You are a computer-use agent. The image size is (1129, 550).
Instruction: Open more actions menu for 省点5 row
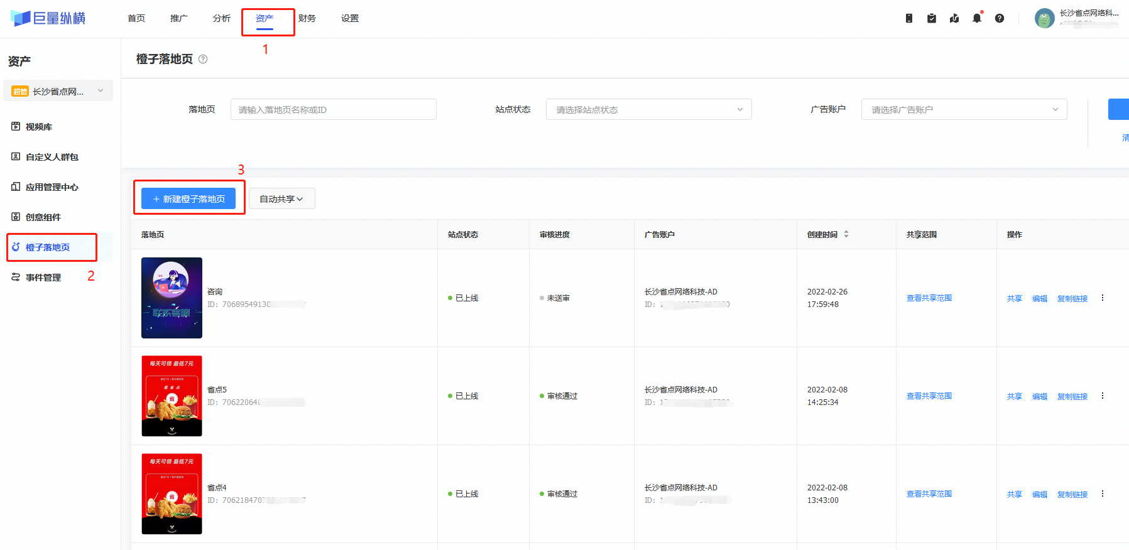(x=1103, y=396)
